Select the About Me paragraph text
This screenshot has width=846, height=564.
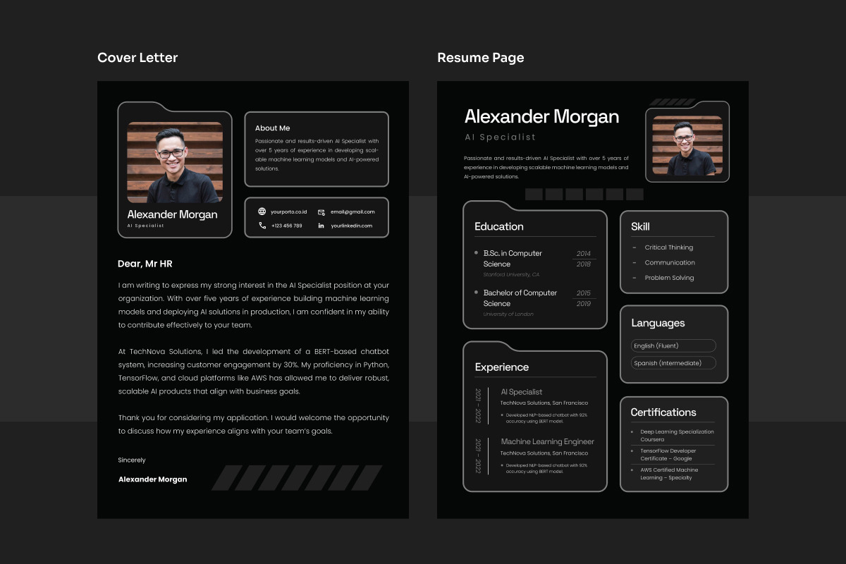click(317, 154)
